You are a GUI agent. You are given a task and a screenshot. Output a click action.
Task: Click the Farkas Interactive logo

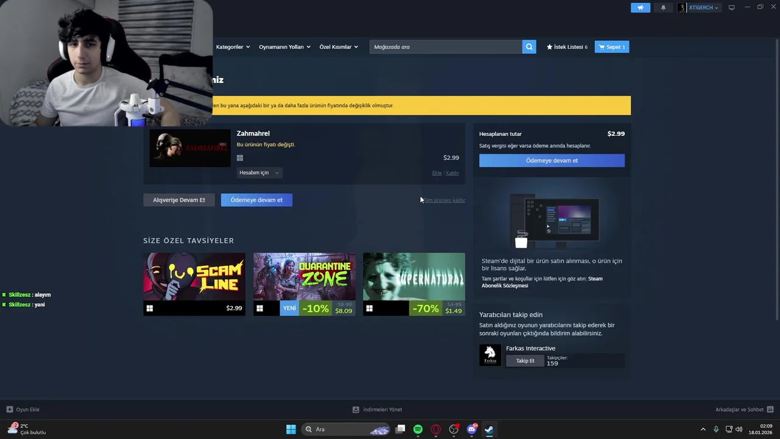pyautogui.click(x=490, y=355)
